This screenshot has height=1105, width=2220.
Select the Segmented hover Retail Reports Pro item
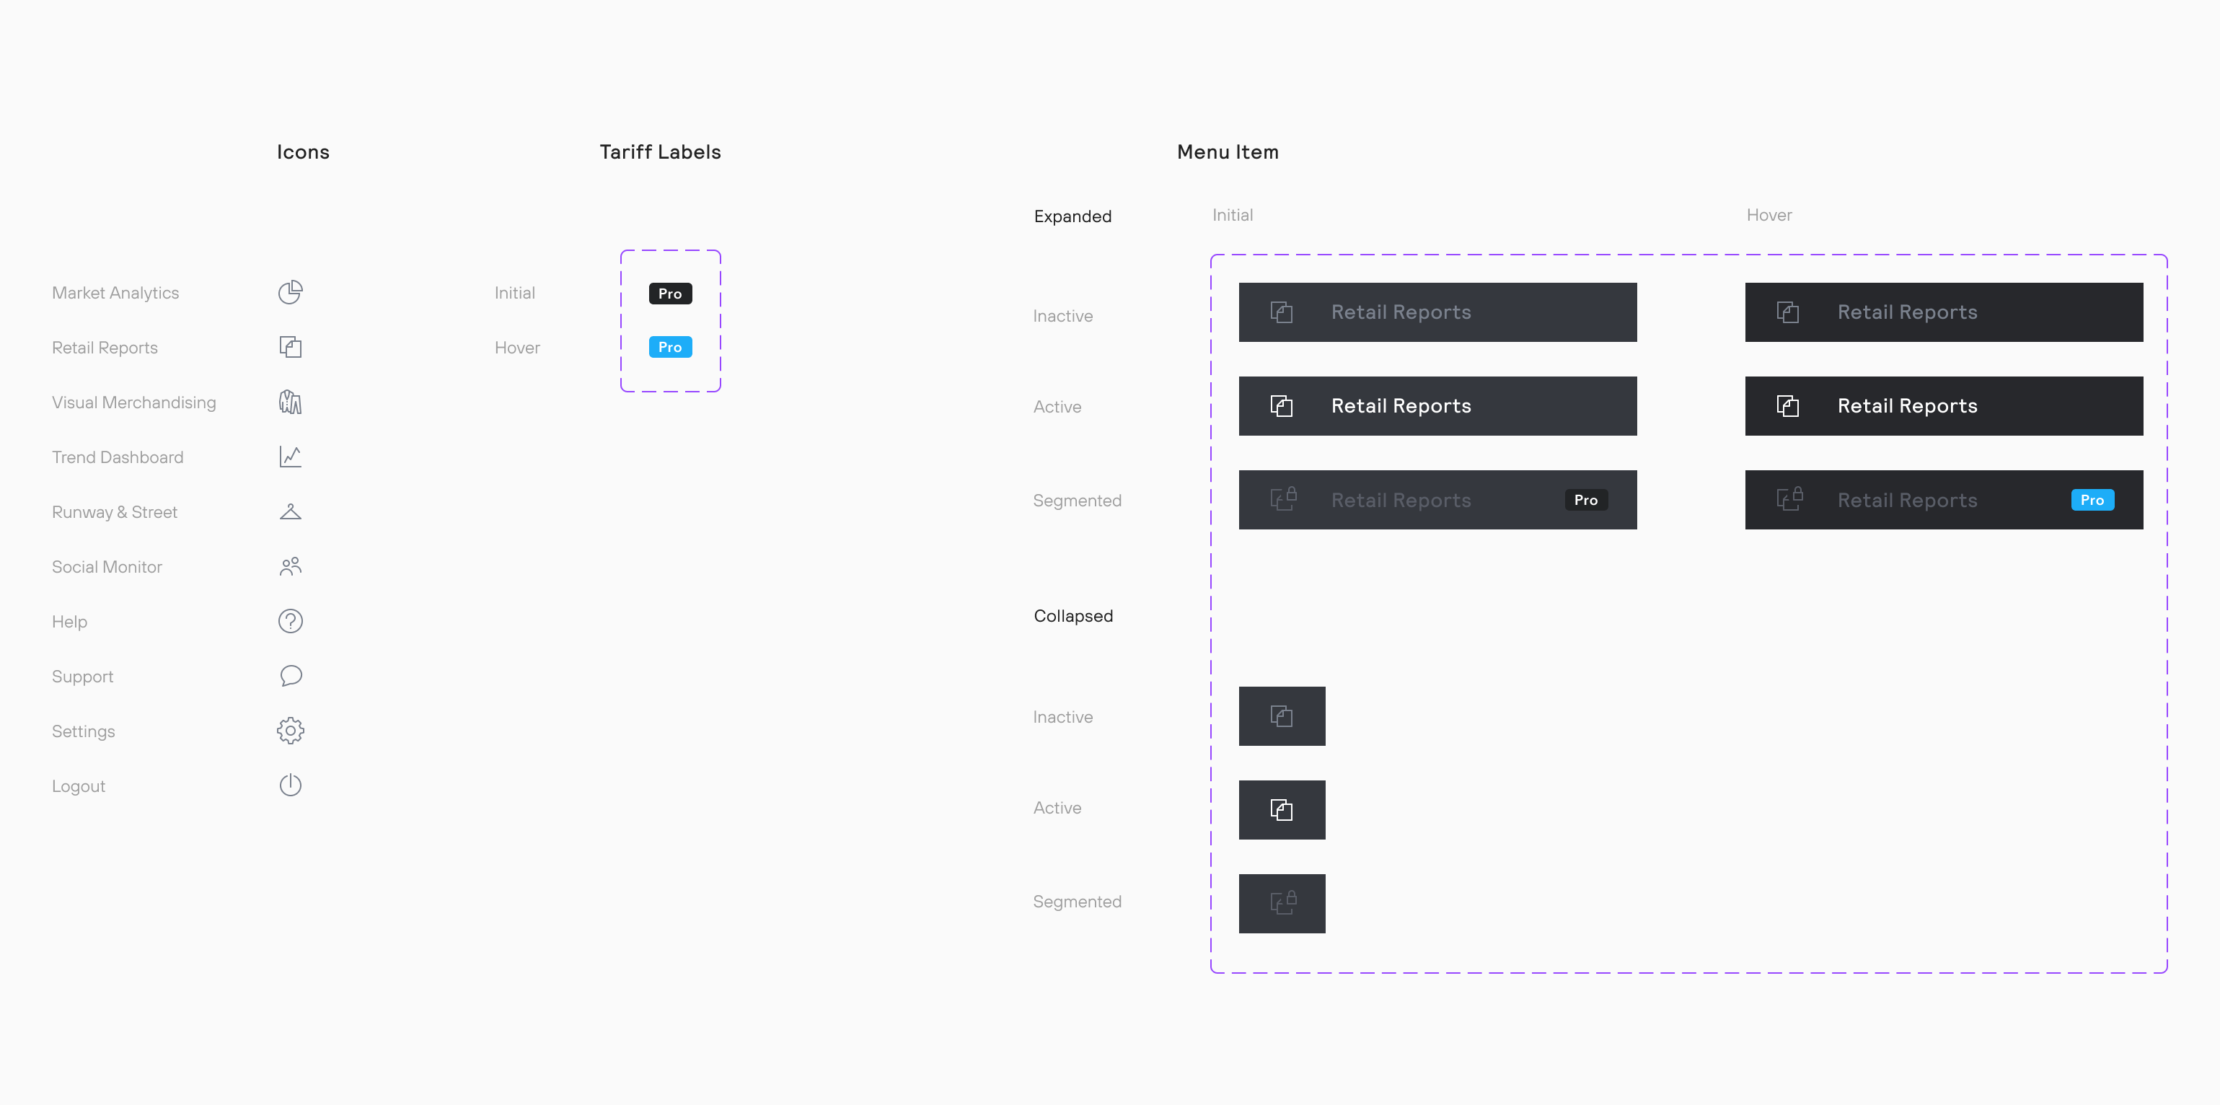coord(1944,500)
